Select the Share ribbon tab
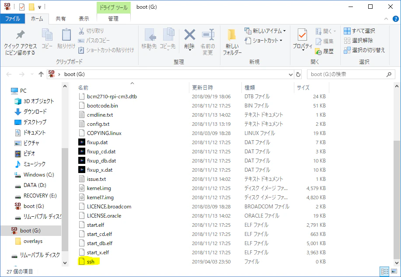Screen dimensions: 401x277 61,19
